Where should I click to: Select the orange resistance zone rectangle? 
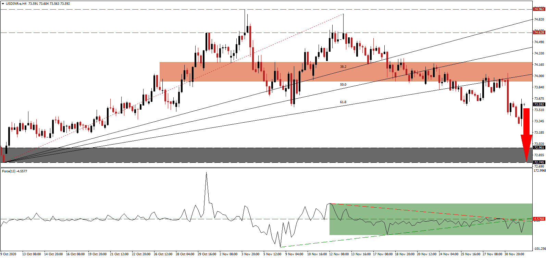point(240,72)
